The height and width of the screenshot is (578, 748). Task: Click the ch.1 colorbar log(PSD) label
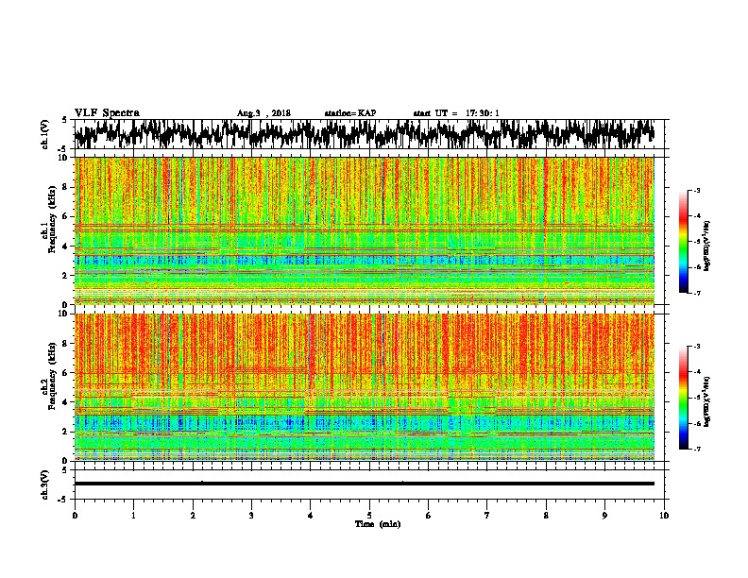click(707, 246)
